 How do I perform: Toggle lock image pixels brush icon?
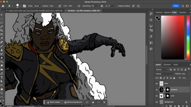click(x=164, y=78)
